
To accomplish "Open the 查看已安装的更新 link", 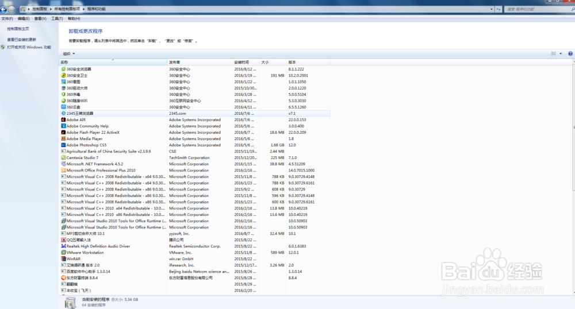I will click(x=22, y=40).
